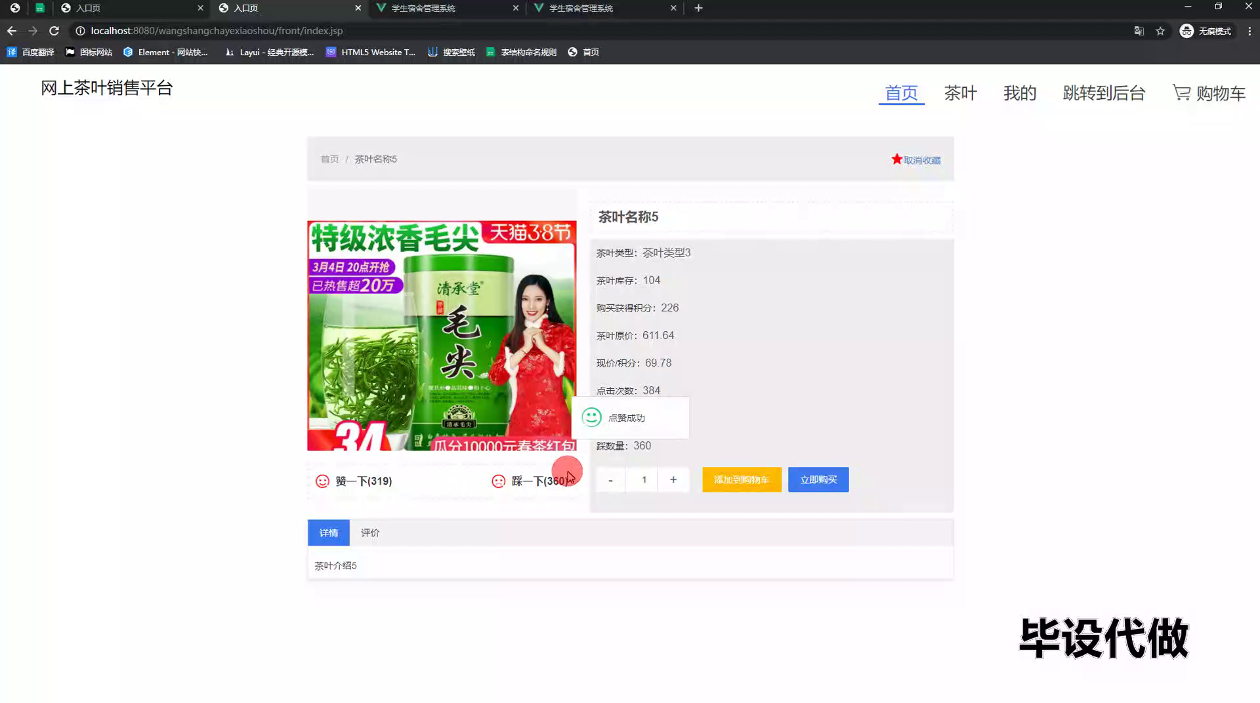Open the incognito 无痕模式 profile badge

(1206, 31)
